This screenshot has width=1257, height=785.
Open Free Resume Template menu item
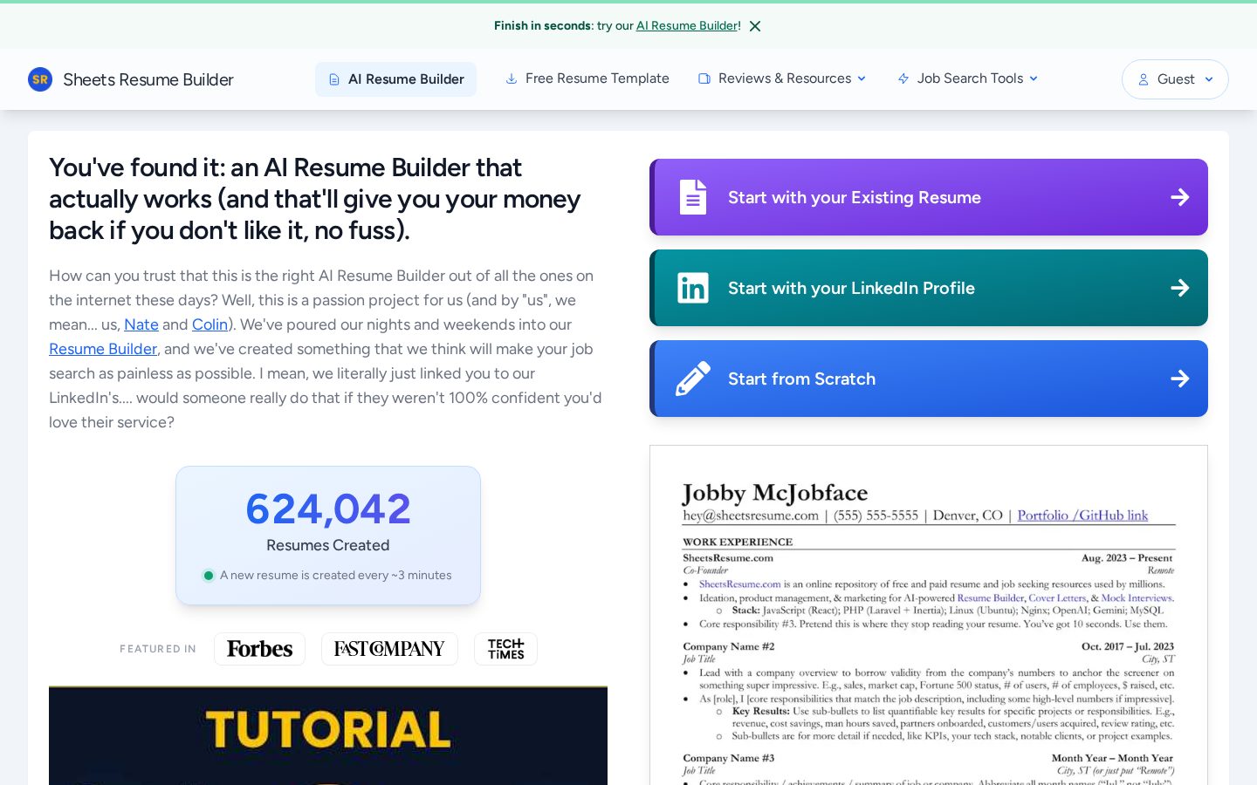(x=587, y=78)
